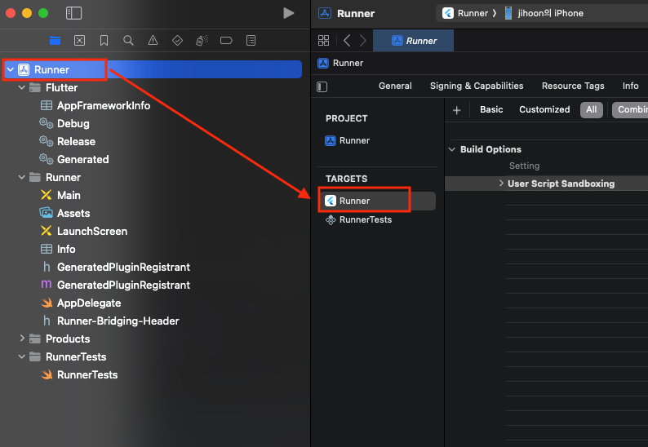648x447 pixels.
Task: Open the RunnerTests swift file
Action: (x=87, y=374)
